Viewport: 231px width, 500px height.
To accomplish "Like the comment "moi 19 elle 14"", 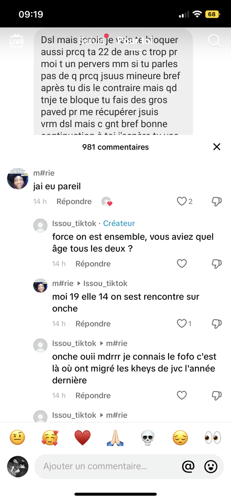I will coord(181,324).
